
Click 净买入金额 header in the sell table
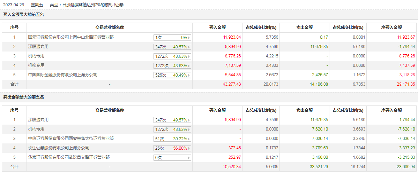coord(390,110)
